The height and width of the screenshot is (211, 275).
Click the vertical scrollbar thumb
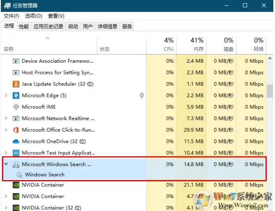point(270,91)
